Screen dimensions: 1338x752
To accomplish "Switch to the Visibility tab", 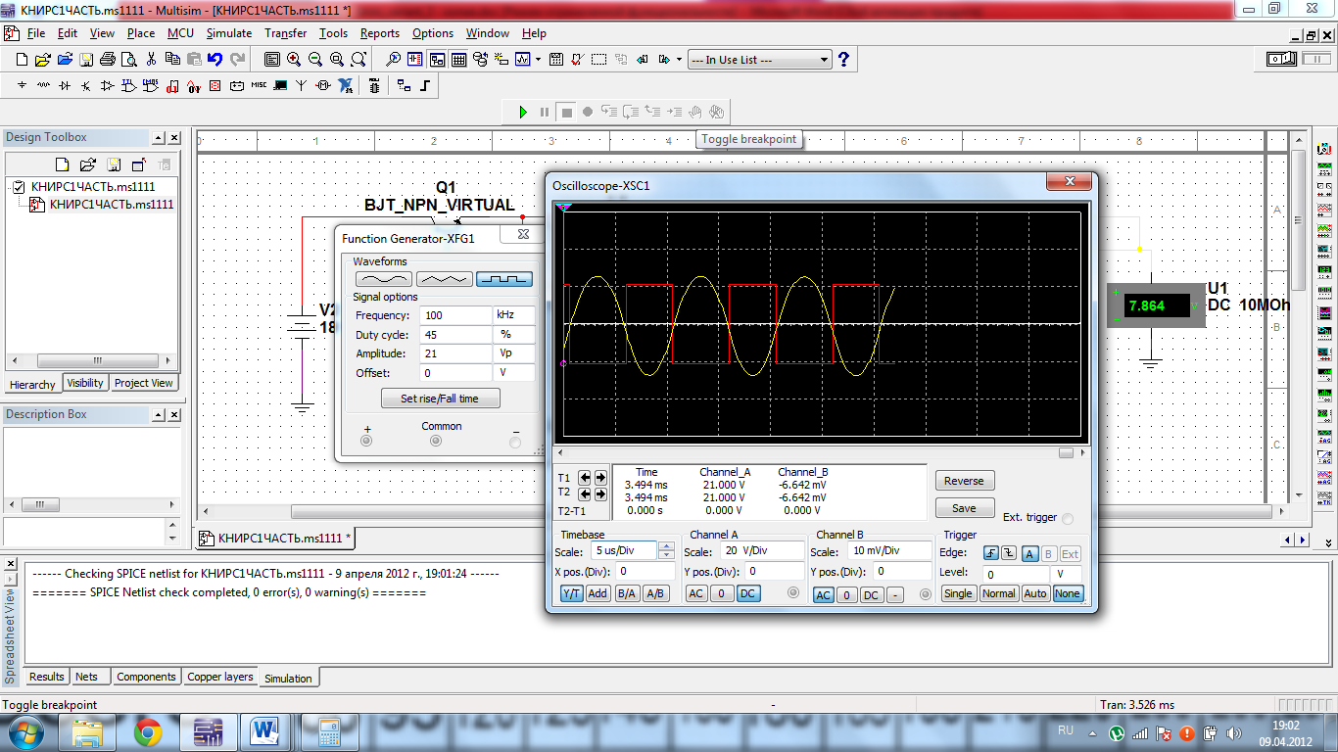I will pyautogui.click(x=85, y=383).
